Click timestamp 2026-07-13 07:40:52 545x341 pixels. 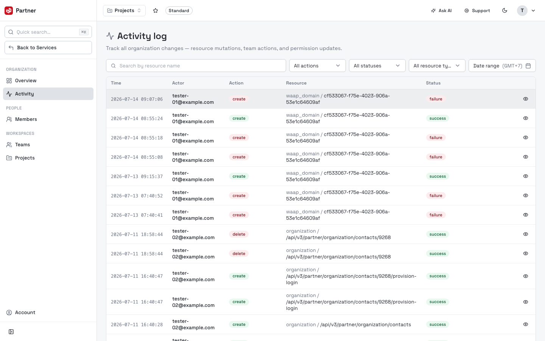pyautogui.click(x=137, y=196)
